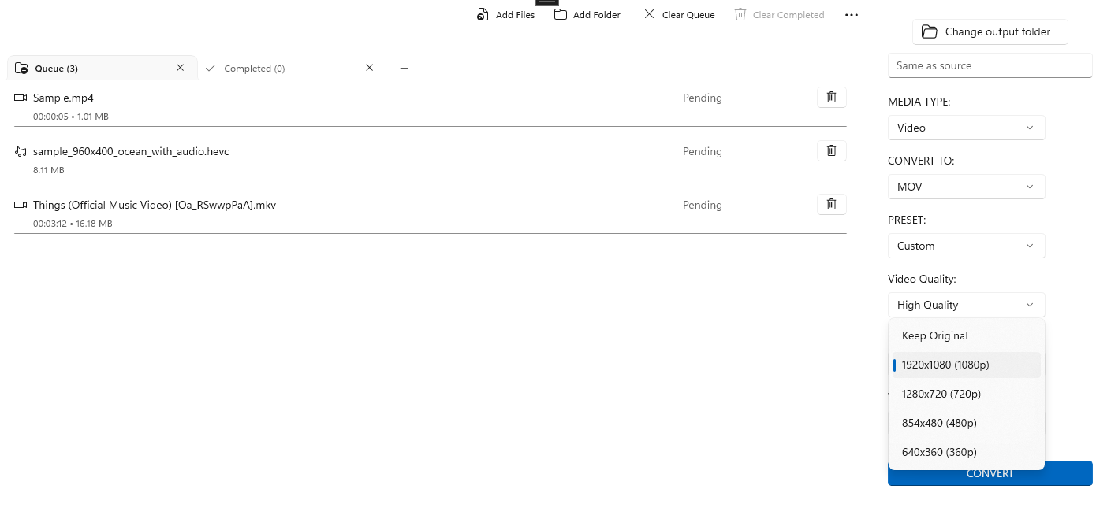1096x515 pixels.
Task: Click the MEDIA TYPE: label
Action: pyautogui.click(x=919, y=102)
